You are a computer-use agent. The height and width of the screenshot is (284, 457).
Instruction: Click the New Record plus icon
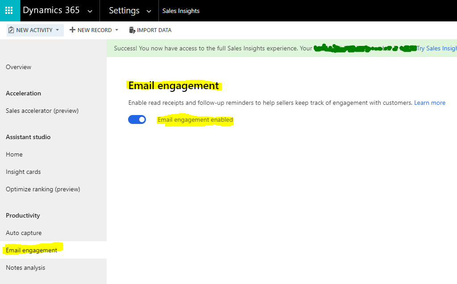pyautogui.click(x=72, y=30)
